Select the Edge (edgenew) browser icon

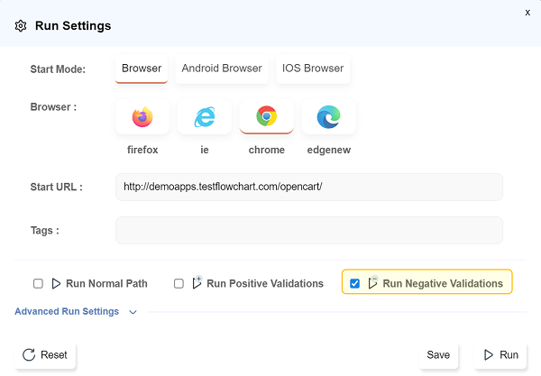(x=328, y=117)
